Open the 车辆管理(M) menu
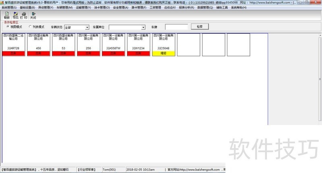322x173 pixels. [64, 8]
